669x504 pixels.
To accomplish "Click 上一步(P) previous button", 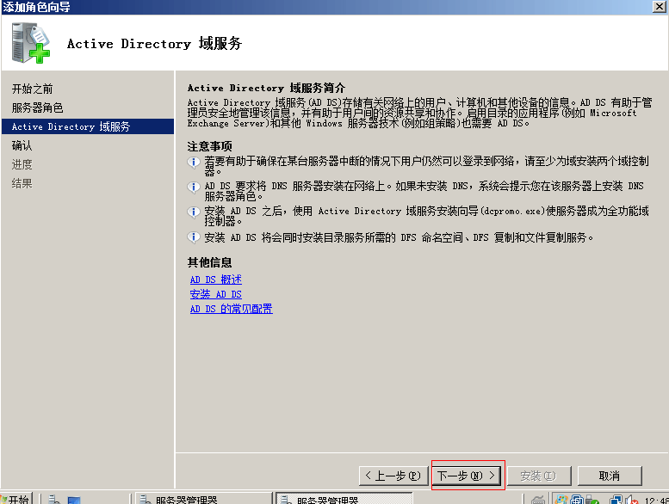I will coord(393,476).
